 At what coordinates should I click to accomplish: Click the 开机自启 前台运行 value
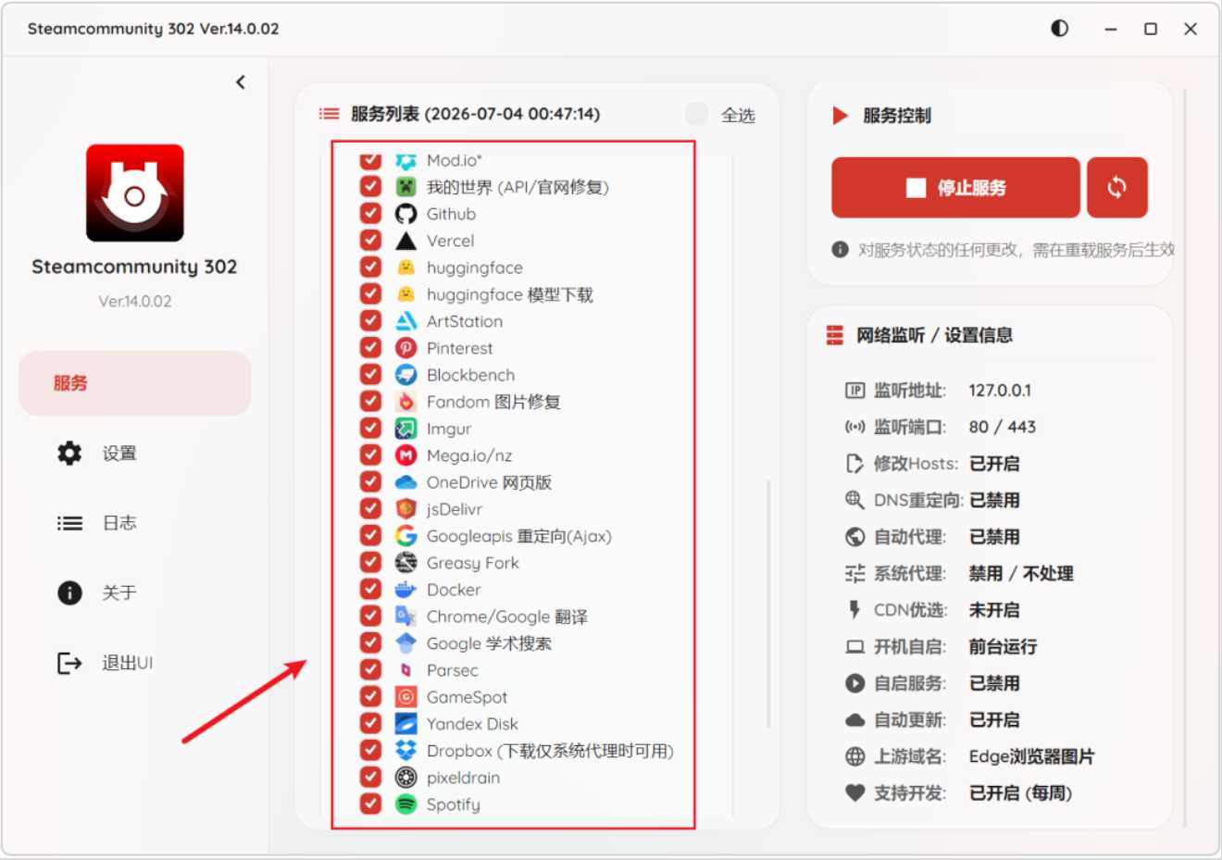[1003, 647]
